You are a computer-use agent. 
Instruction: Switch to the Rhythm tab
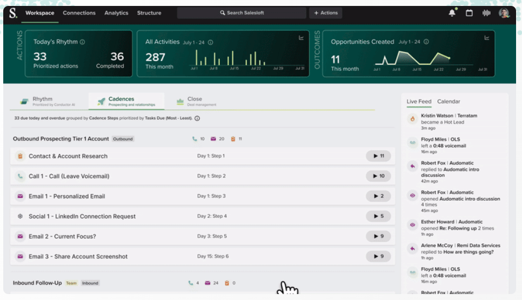[x=49, y=101]
